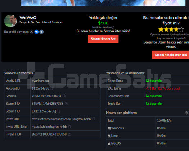
Task: Share profile via VK icon
Action: (36, 32)
